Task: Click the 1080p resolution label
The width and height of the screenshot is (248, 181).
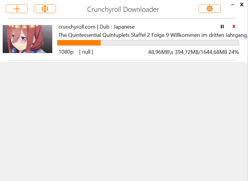Action: pos(66,52)
